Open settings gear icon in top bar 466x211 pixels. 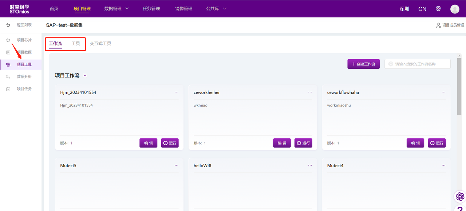pyautogui.click(x=438, y=9)
